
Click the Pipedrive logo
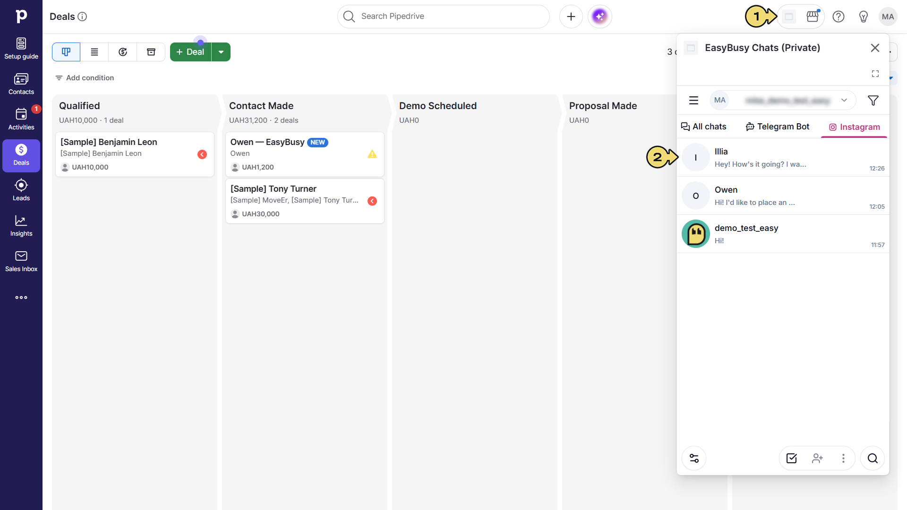coord(21,16)
